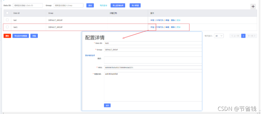Click DEFAULT_GROUP cell in test1 row

pos(55,27)
